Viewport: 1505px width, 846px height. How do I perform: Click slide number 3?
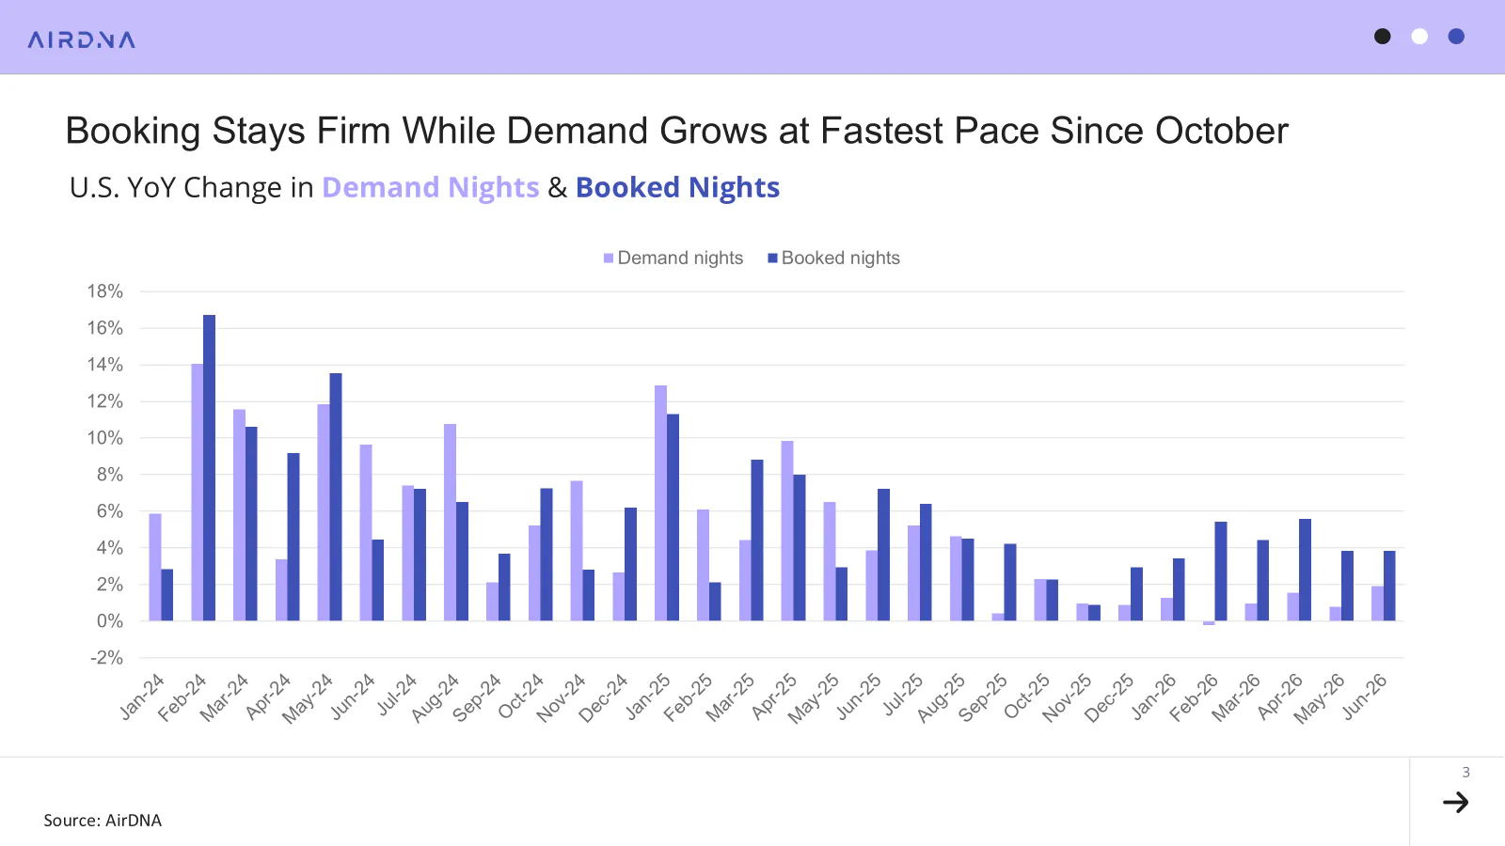pos(1465,773)
